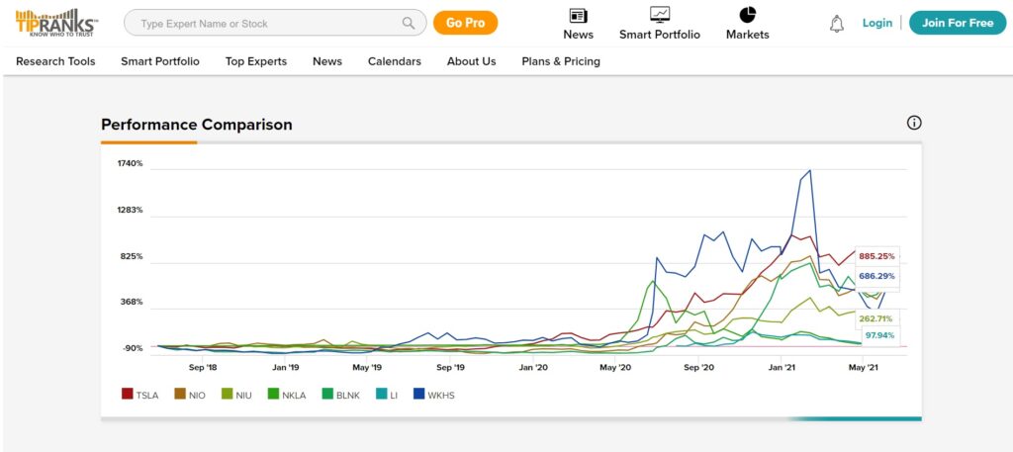Viewport: 1013px width, 452px height.
Task: Toggle the TSLA red legend swatch
Action: click(128, 394)
